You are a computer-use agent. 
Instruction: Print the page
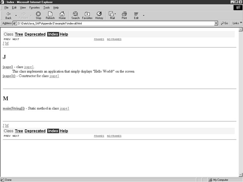point(124,16)
